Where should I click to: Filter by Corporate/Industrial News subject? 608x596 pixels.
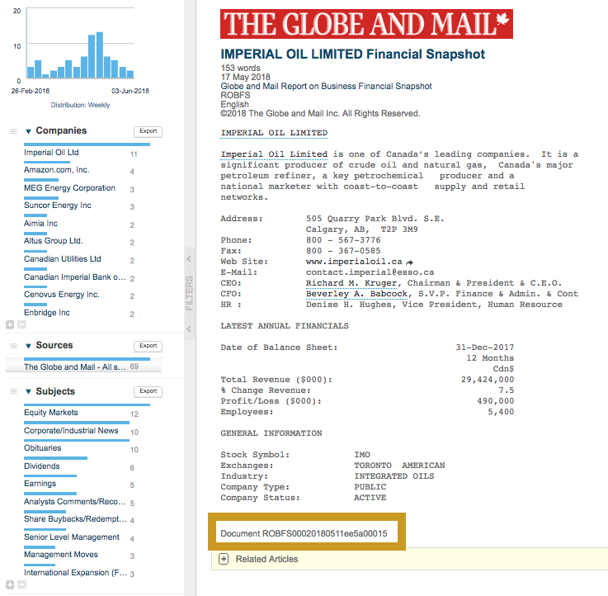click(x=71, y=431)
